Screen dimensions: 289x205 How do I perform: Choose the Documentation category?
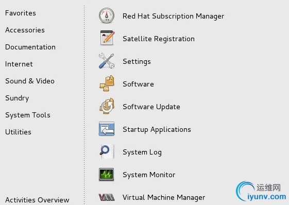point(30,47)
